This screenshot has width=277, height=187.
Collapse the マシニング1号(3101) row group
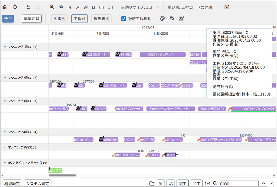5,47
